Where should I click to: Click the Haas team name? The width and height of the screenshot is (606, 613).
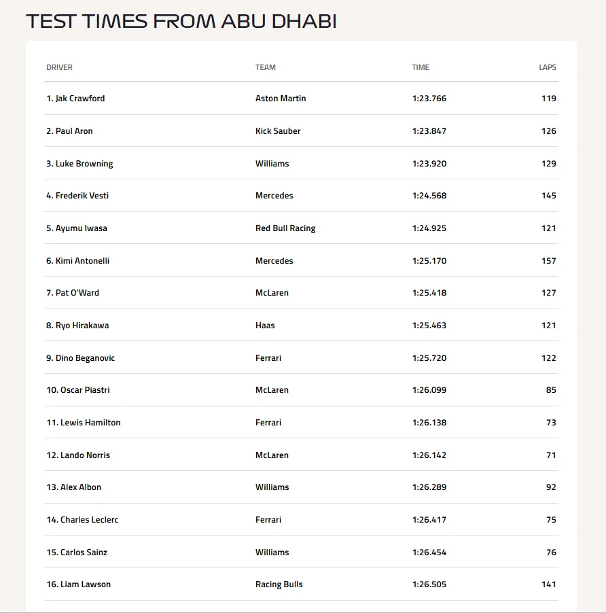265,326
